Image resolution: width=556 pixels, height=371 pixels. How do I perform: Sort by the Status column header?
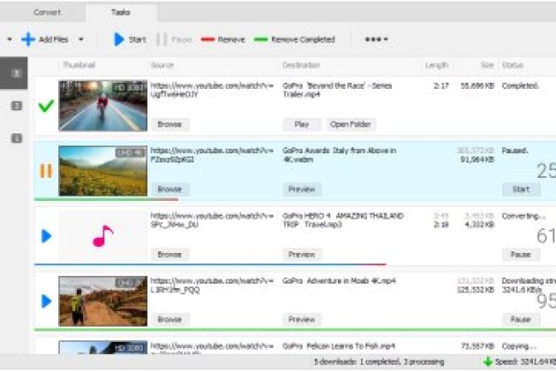point(512,65)
